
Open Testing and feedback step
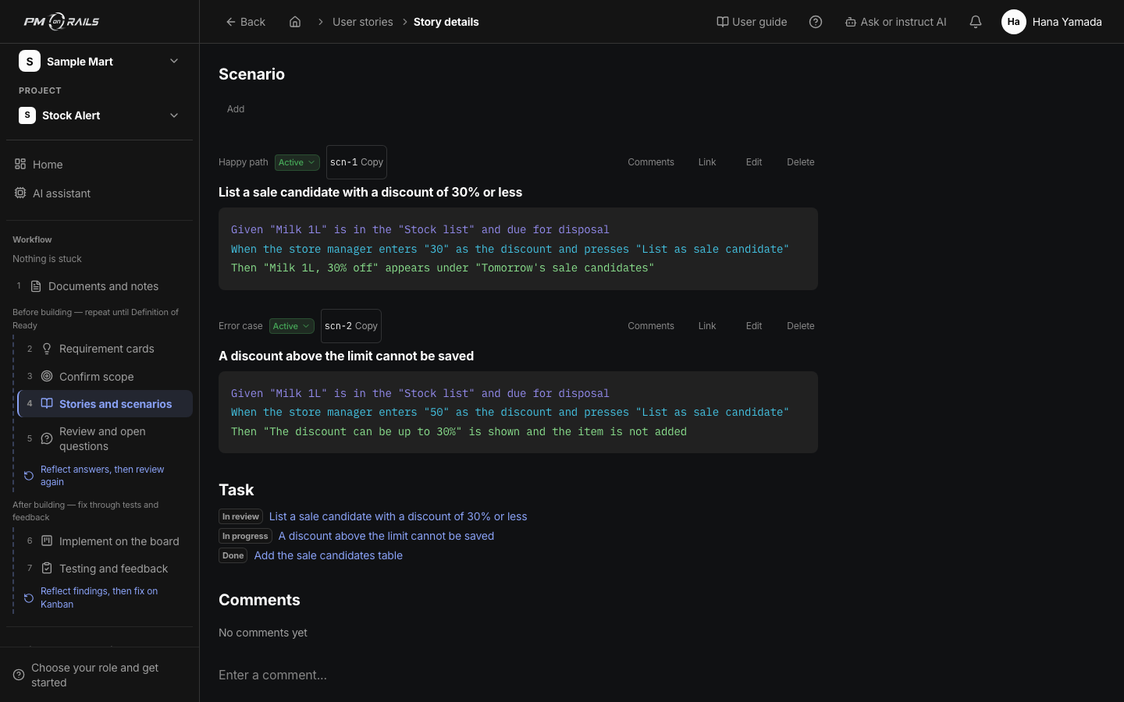tap(105, 569)
